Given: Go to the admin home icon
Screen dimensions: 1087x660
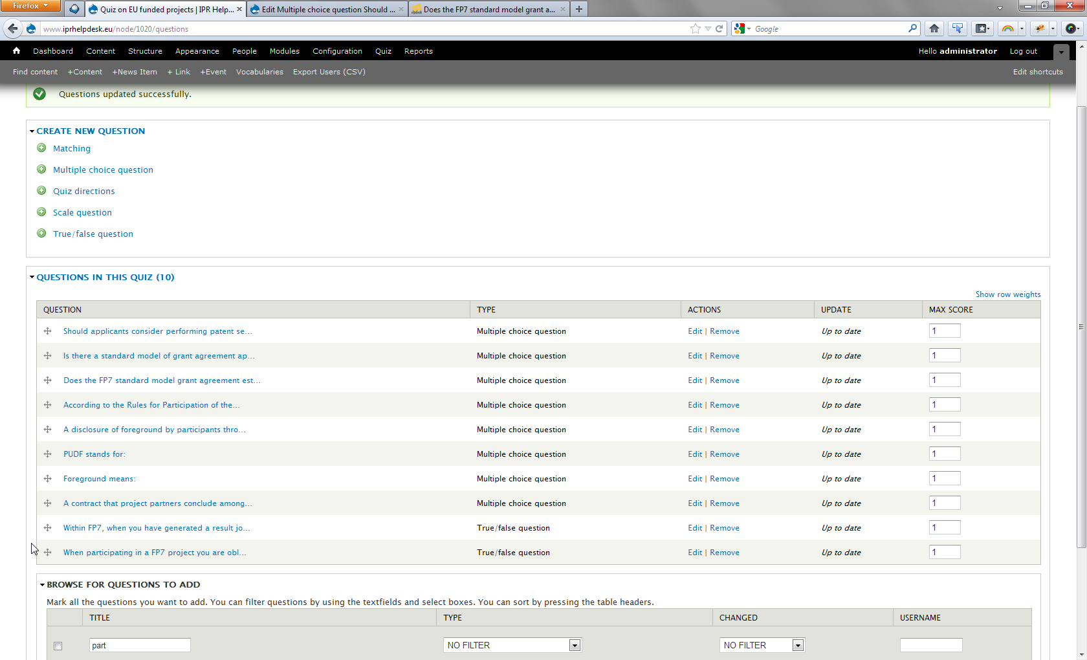Looking at the screenshot, I should pos(16,51).
